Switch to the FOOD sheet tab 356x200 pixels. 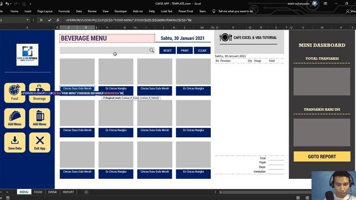(x=38, y=192)
